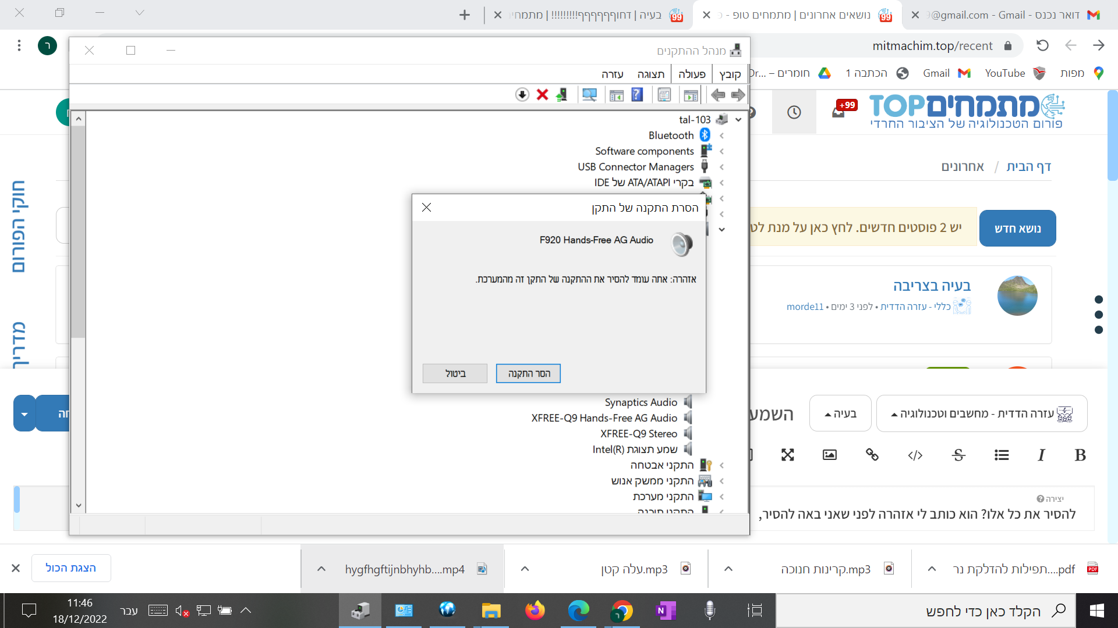
Task: Toggle italic formatting in the post editor
Action: click(1041, 455)
